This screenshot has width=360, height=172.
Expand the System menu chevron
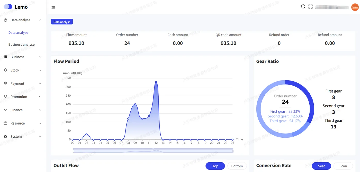40,137
